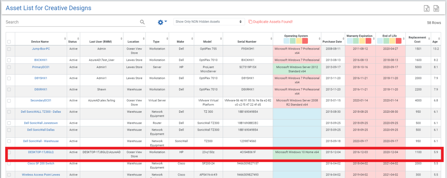Select the AzureAD\Test_User cell
This screenshot has height=178, width=447.
pos(102,60)
